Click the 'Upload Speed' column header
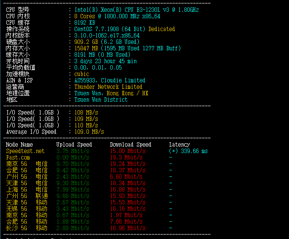This screenshot has height=239, width=289. click(x=74, y=145)
